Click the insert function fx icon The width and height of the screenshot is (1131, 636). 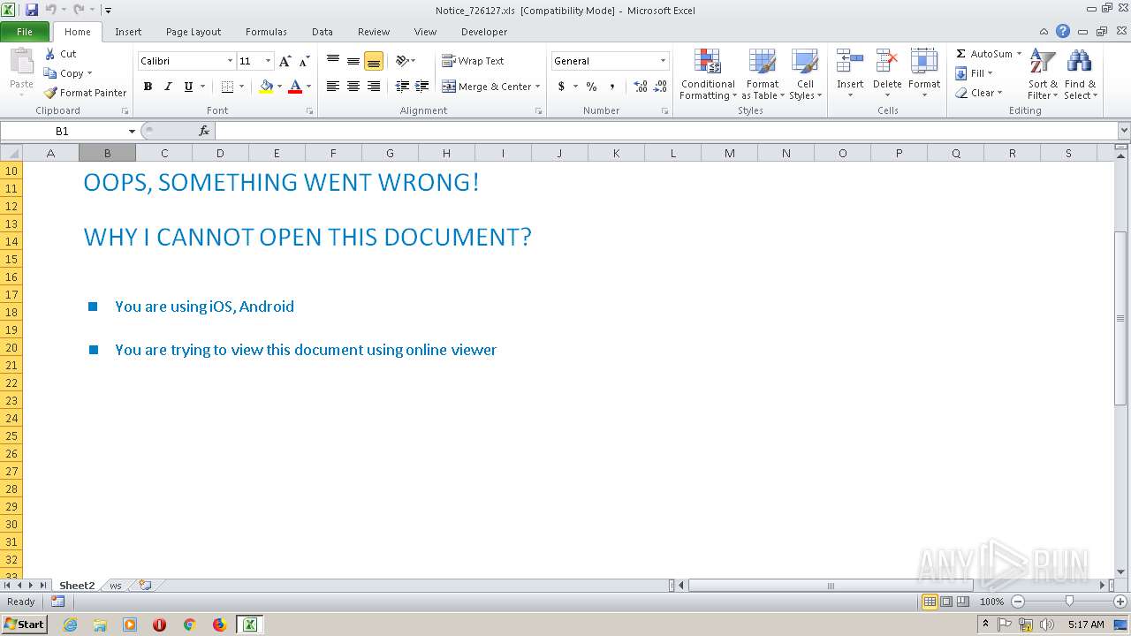pyautogui.click(x=204, y=131)
